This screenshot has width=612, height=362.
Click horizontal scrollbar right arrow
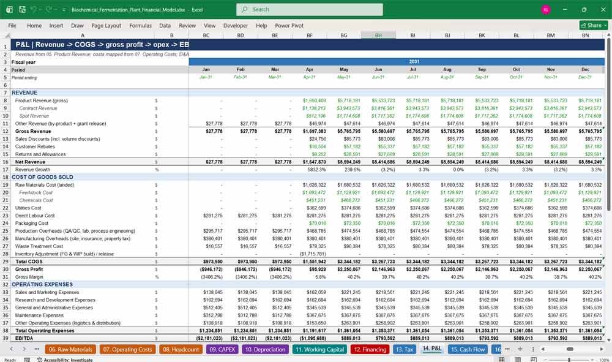tap(602, 349)
